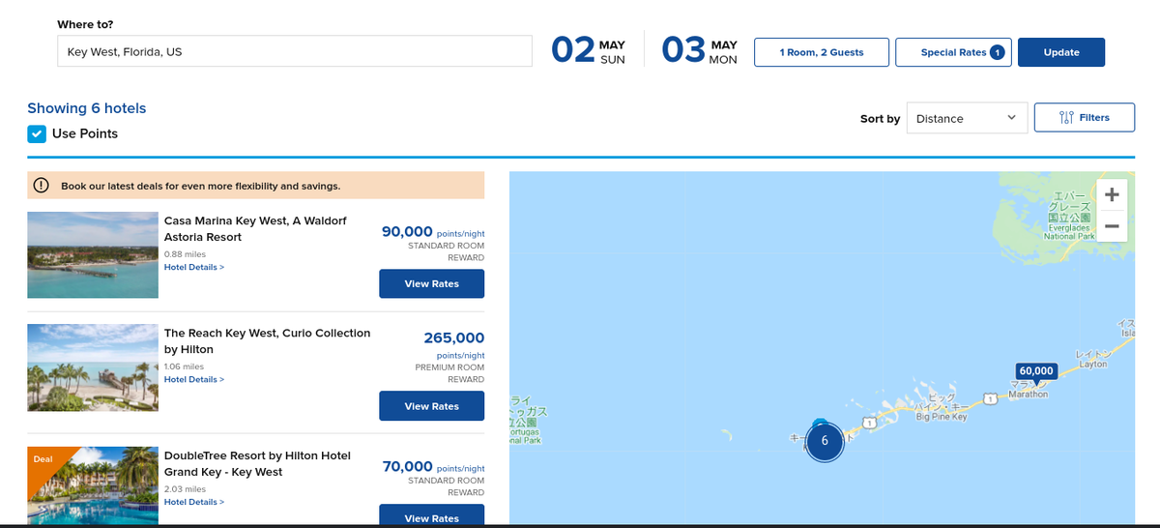Click the 0.88 miles distance text

click(x=185, y=254)
